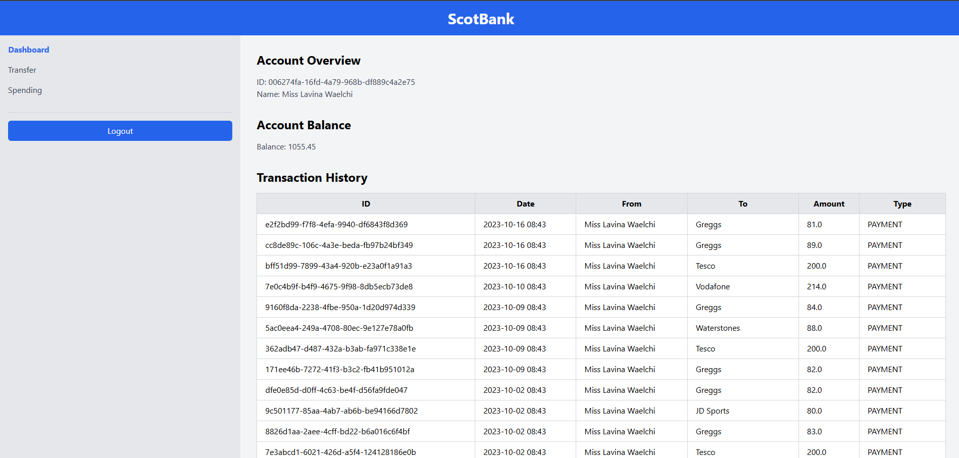Navigate to the Transfer page
Viewport: 959px width, 458px height.
(22, 70)
